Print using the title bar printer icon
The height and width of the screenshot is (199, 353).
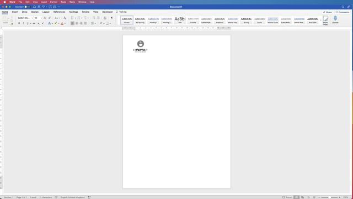pyautogui.click(x=55, y=7)
